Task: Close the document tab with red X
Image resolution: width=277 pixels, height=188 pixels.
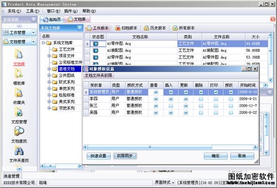Action: click(273, 19)
